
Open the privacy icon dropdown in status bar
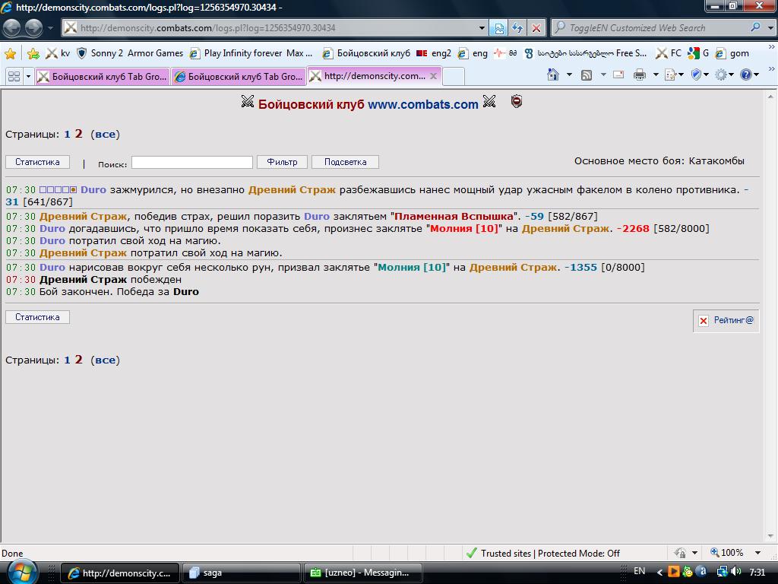[694, 553]
